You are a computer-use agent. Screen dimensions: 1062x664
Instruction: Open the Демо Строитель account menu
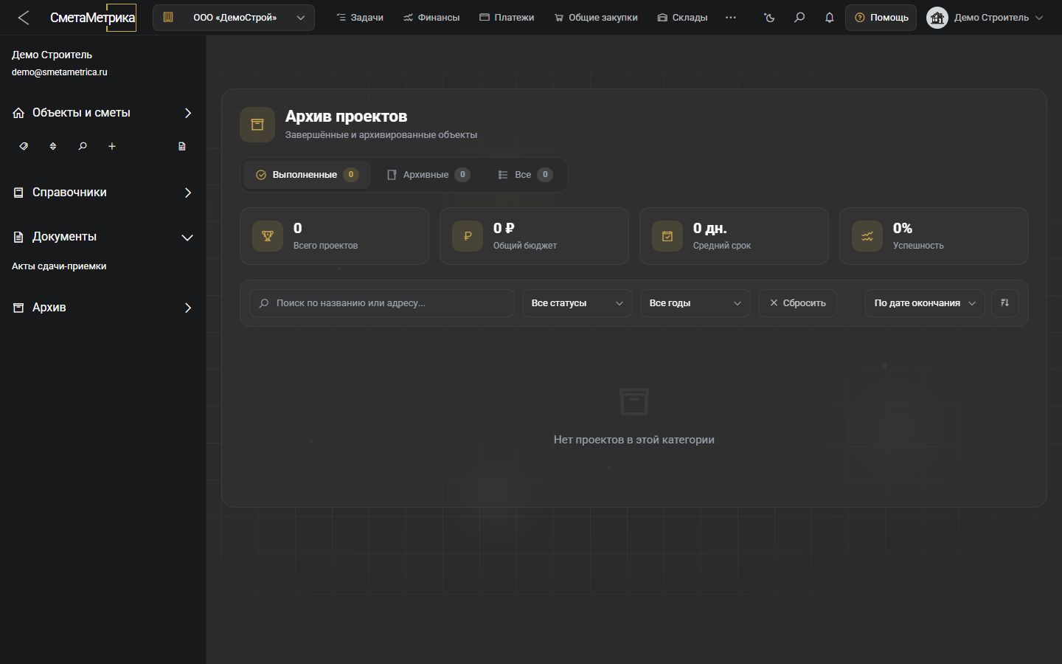click(x=985, y=18)
